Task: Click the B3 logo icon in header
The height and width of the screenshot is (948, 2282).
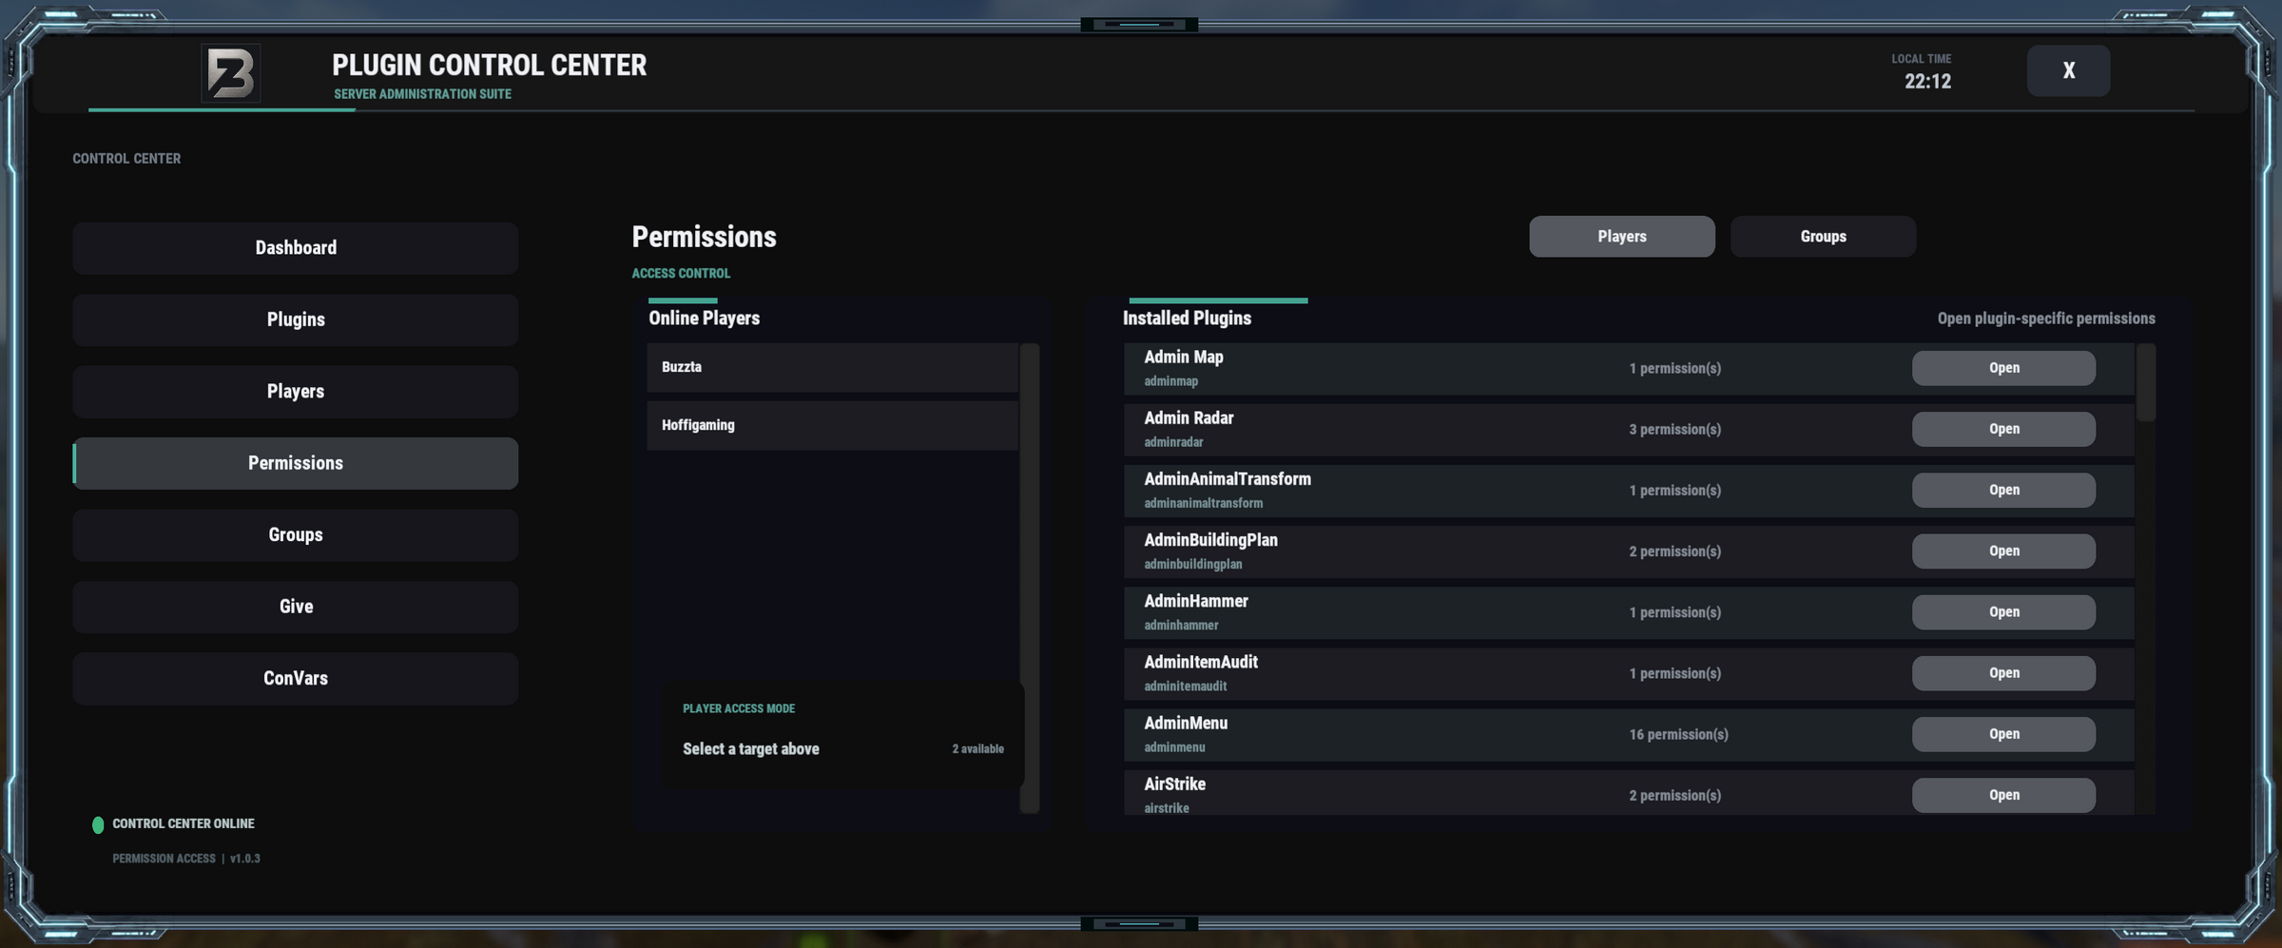Action: coord(231,72)
